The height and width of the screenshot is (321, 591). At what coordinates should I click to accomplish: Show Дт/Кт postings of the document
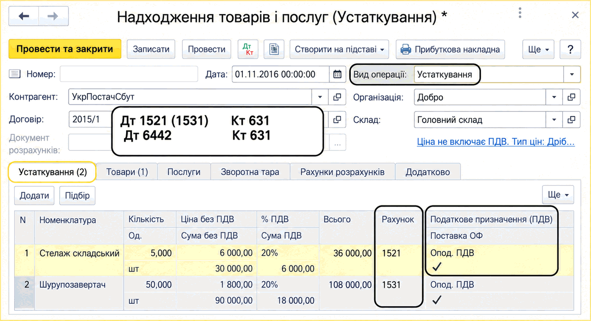(x=248, y=49)
